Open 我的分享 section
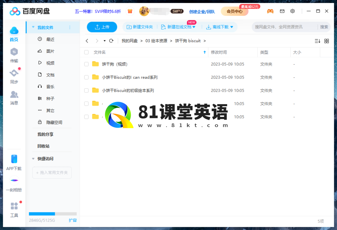This screenshot has width=337, height=230. tap(45, 134)
